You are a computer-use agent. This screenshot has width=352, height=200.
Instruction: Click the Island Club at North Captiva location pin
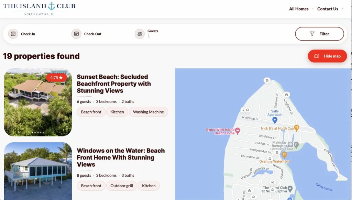click(x=290, y=189)
